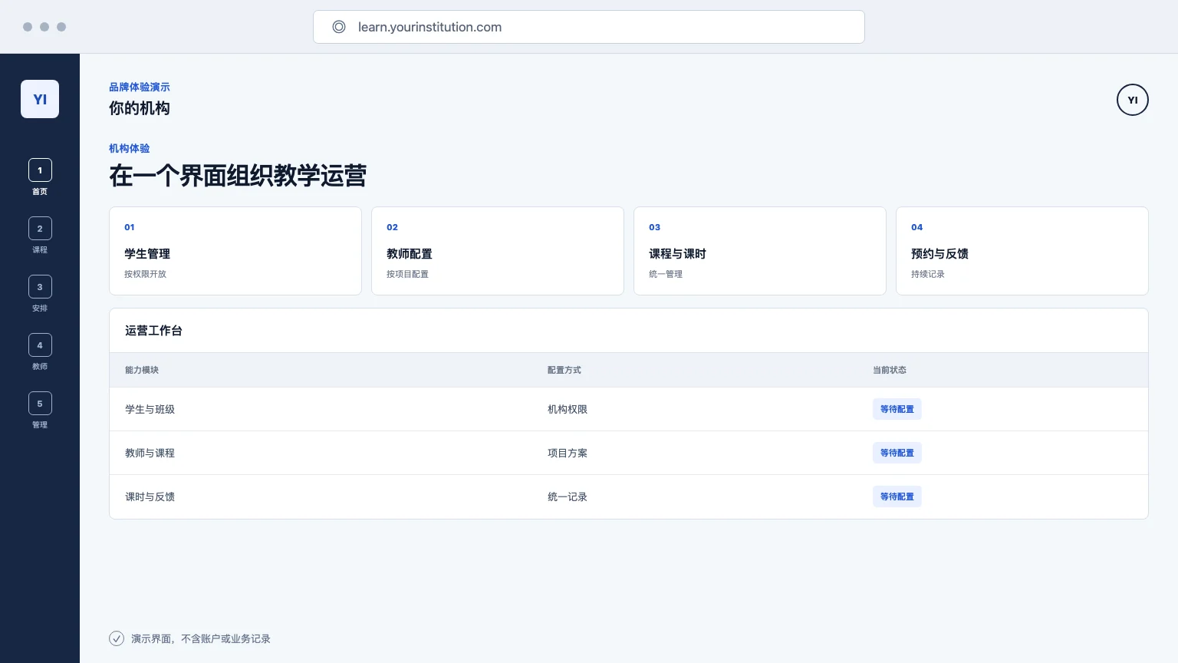Viewport: 1178px width, 663px height.
Task: Go to the 安排 sidebar item
Action: click(40, 294)
